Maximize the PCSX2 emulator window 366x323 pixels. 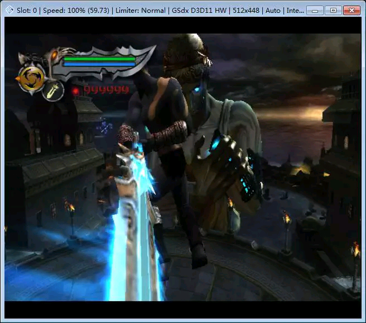pos(333,10)
